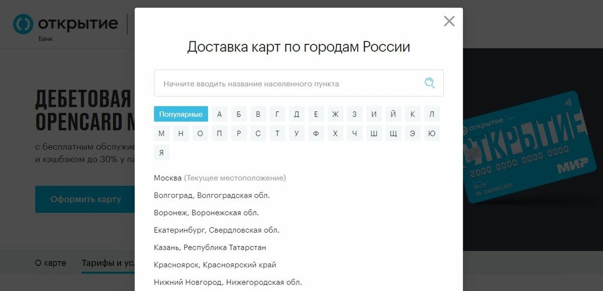This screenshot has width=603, height=291.
Task: Filter cities by letter С
Action: (x=258, y=133)
